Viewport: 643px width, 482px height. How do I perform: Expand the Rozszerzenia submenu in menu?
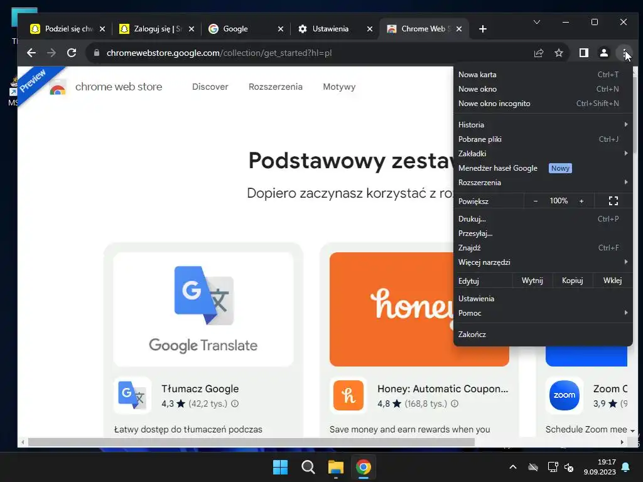tap(543, 183)
